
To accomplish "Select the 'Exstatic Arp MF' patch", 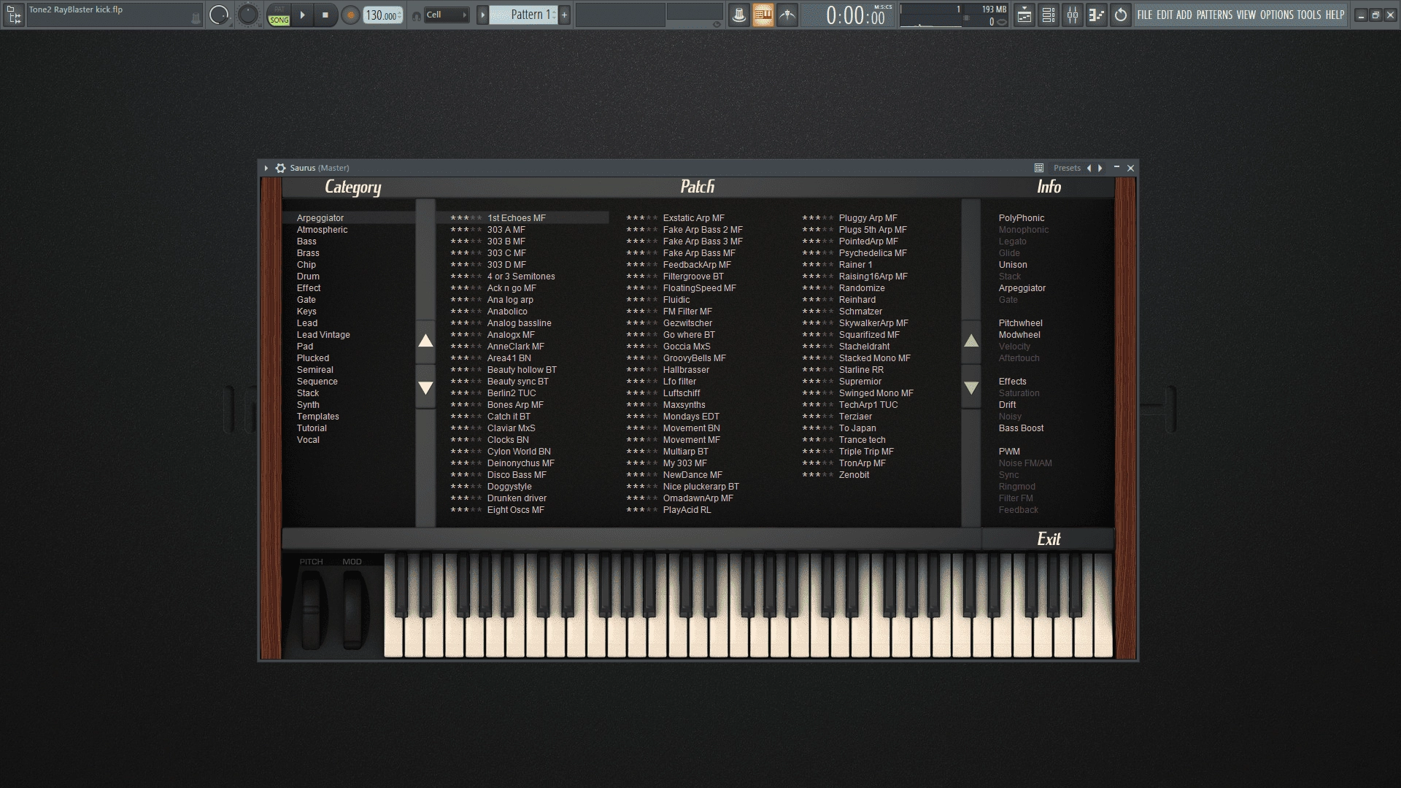I will pos(694,218).
